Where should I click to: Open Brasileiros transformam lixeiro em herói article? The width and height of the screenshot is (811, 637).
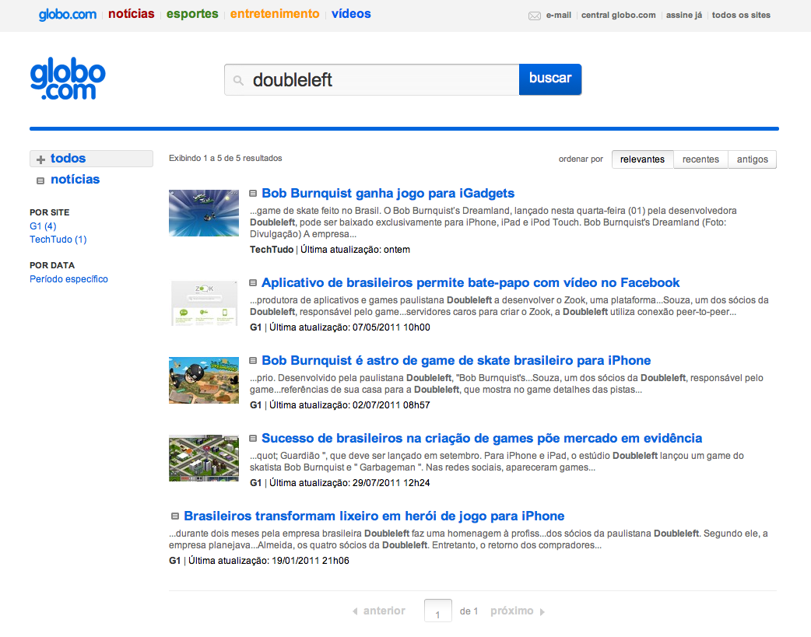374,516
